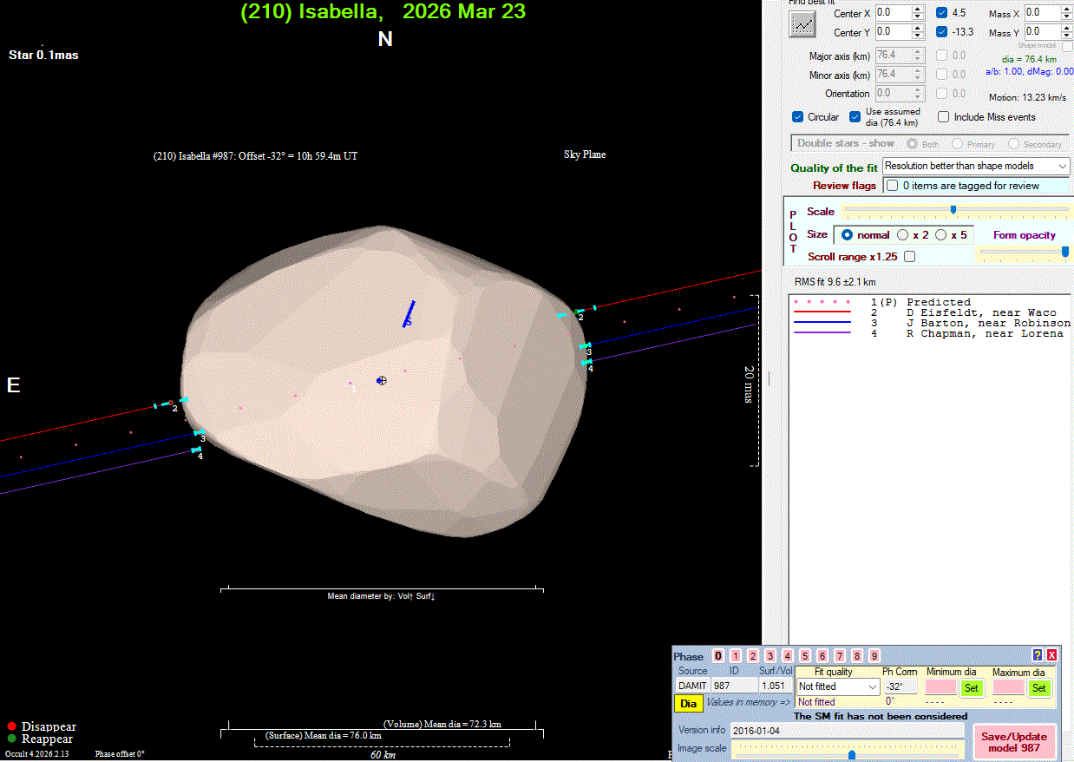The width and height of the screenshot is (1074, 762).
Task: Click Save/Update model 987 button
Action: click(1014, 742)
